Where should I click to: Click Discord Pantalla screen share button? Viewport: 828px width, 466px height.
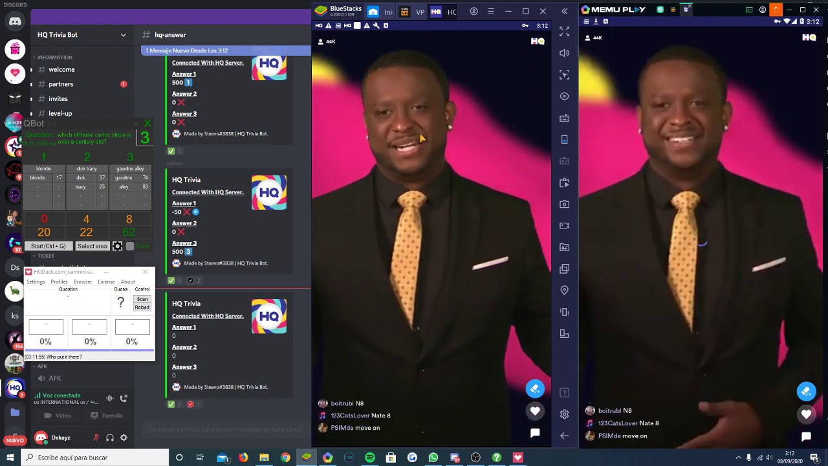pyautogui.click(x=107, y=416)
